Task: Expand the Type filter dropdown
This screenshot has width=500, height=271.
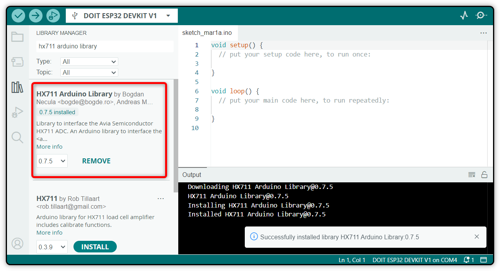Action: click(x=89, y=62)
